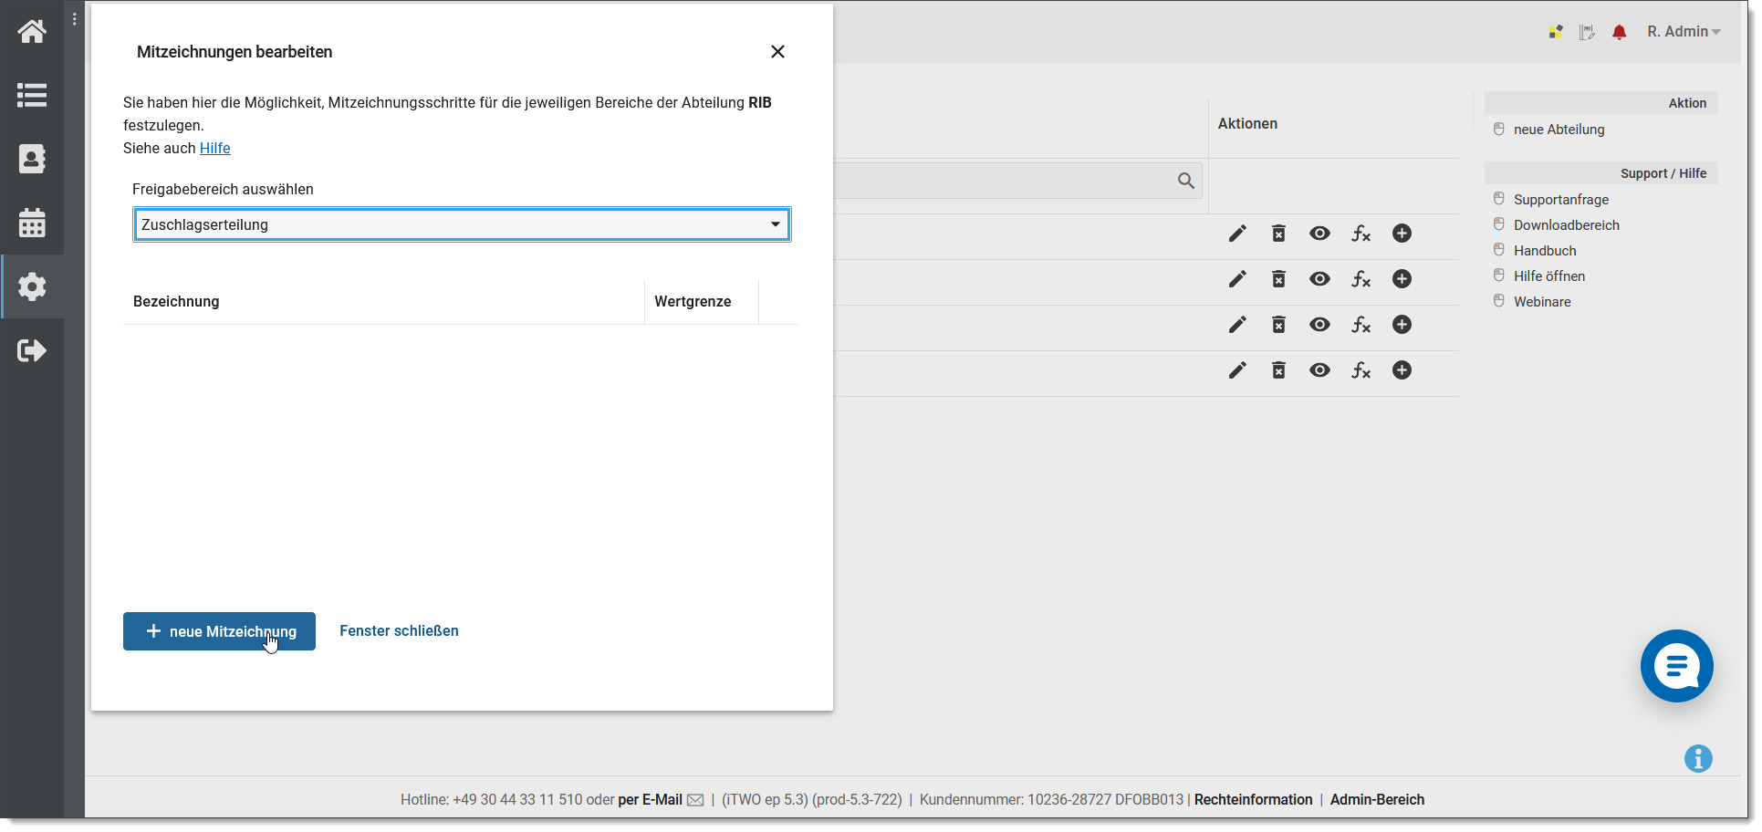
Task: Click Fenster schließen link
Action: [x=399, y=630]
